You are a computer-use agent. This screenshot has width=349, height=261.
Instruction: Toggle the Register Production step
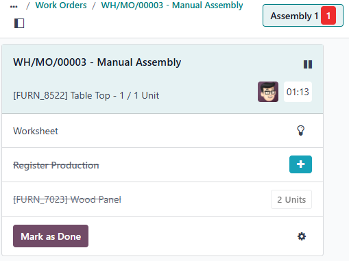point(56,165)
